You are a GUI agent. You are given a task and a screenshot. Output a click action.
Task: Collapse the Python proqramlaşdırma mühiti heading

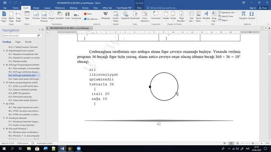(x=4, y=83)
